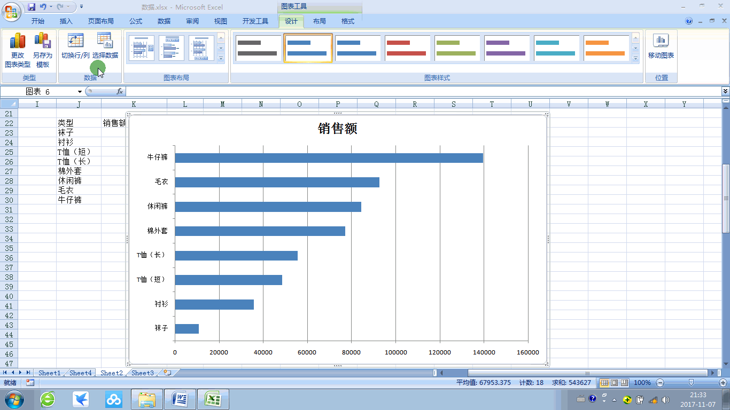Insert a new worksheet using the tab icon
The height and width of the screenshot is (410, 730).
coord(168,373)
